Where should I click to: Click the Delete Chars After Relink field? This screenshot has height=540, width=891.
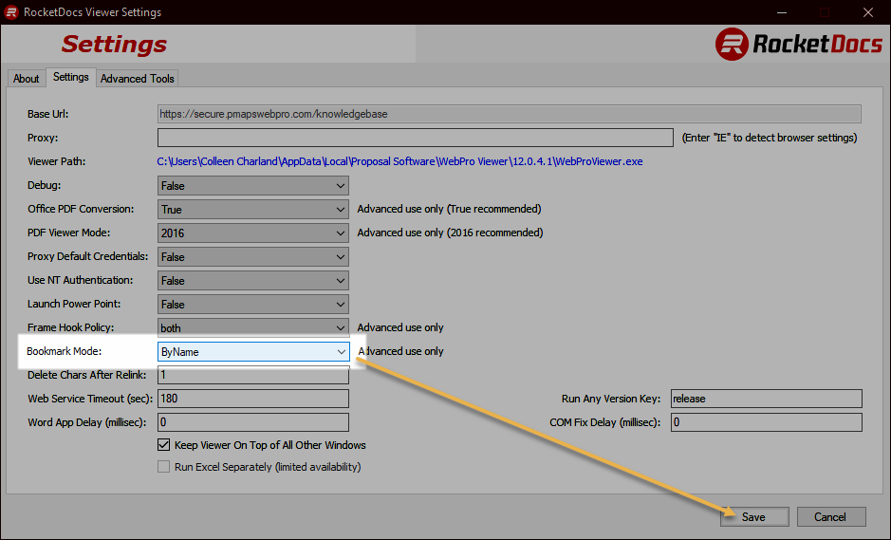click(x=252, y=375)
